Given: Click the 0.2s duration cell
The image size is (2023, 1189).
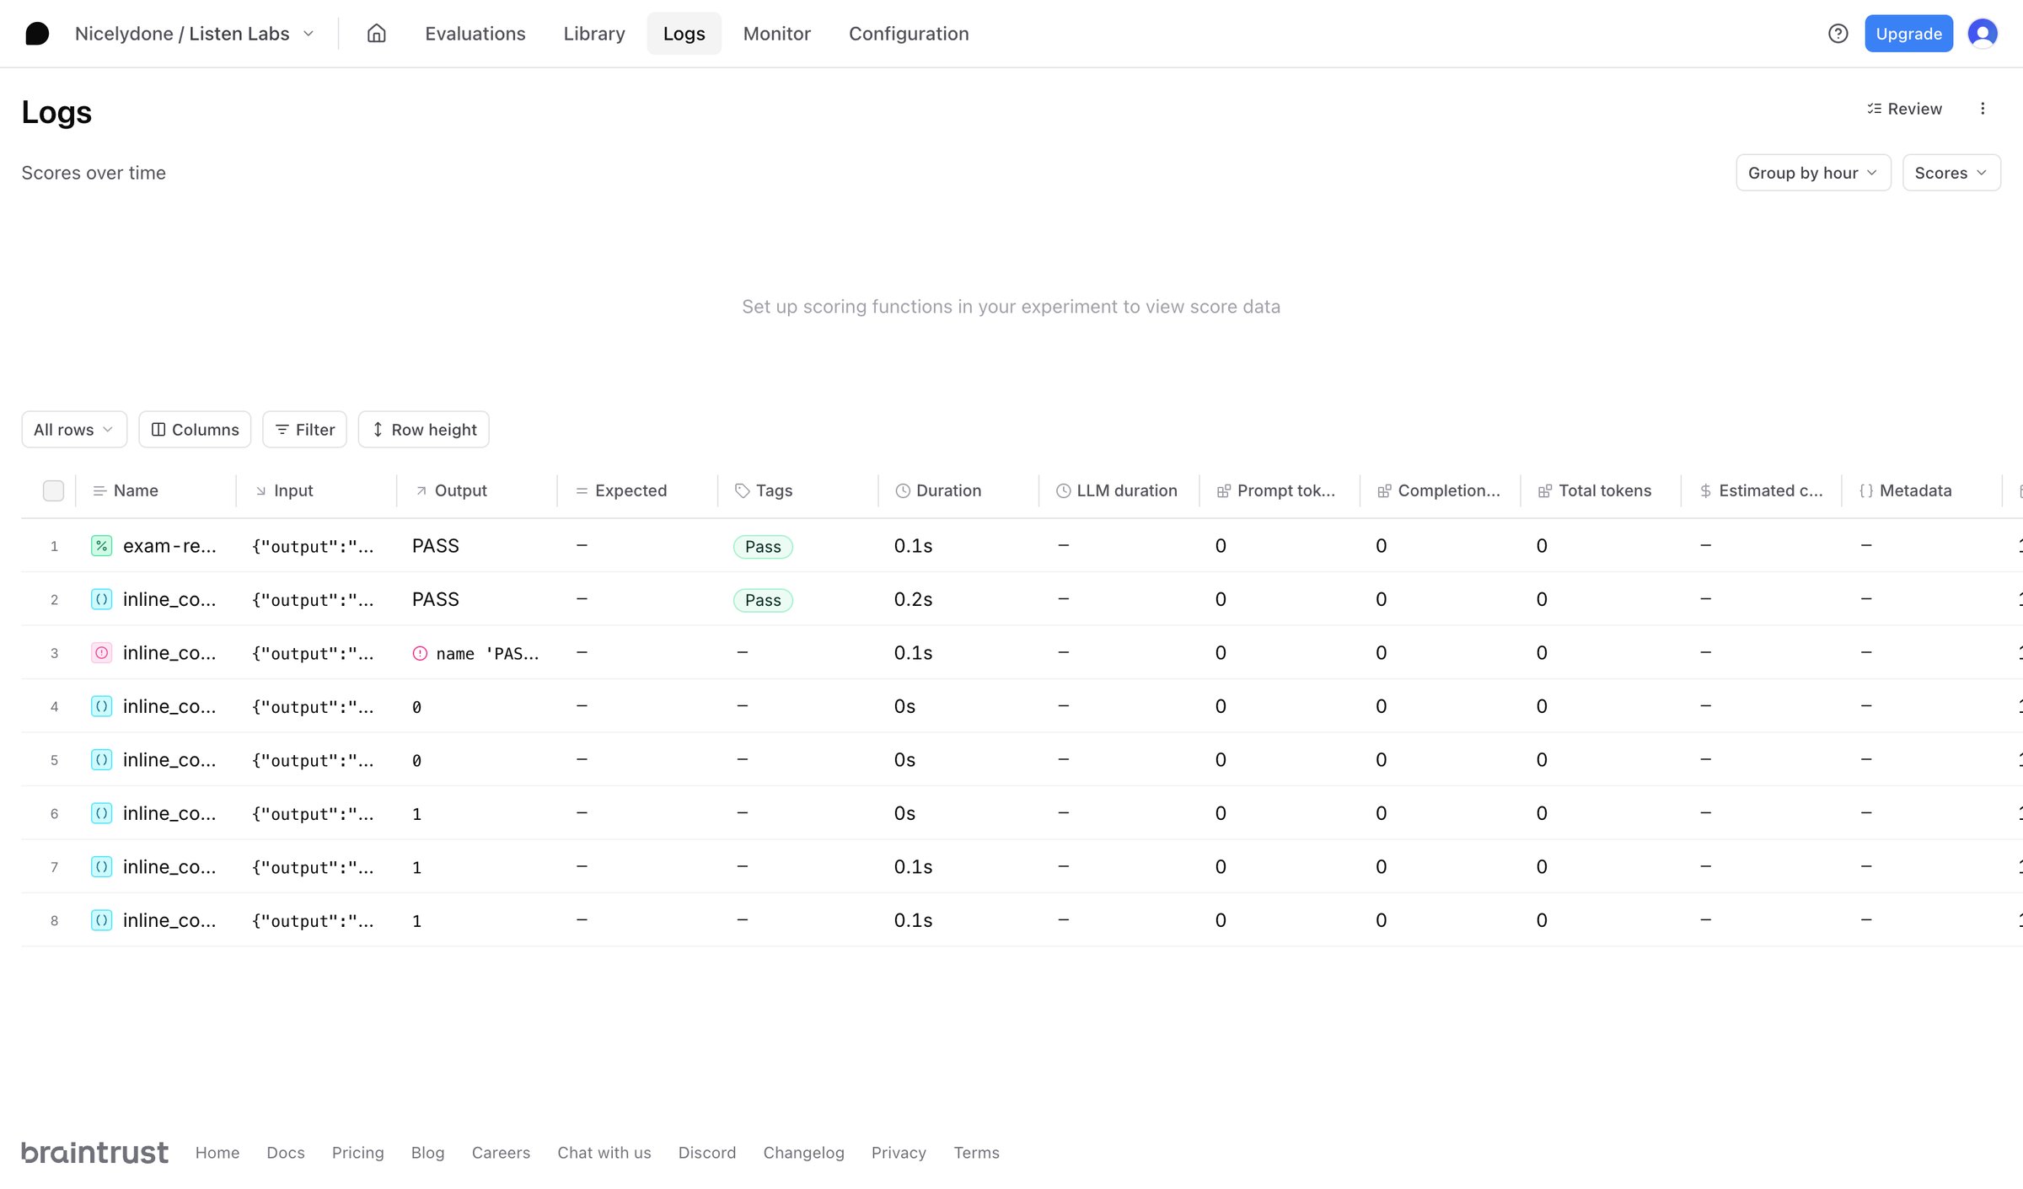Looking at the screenshot, I should point(913,599).
